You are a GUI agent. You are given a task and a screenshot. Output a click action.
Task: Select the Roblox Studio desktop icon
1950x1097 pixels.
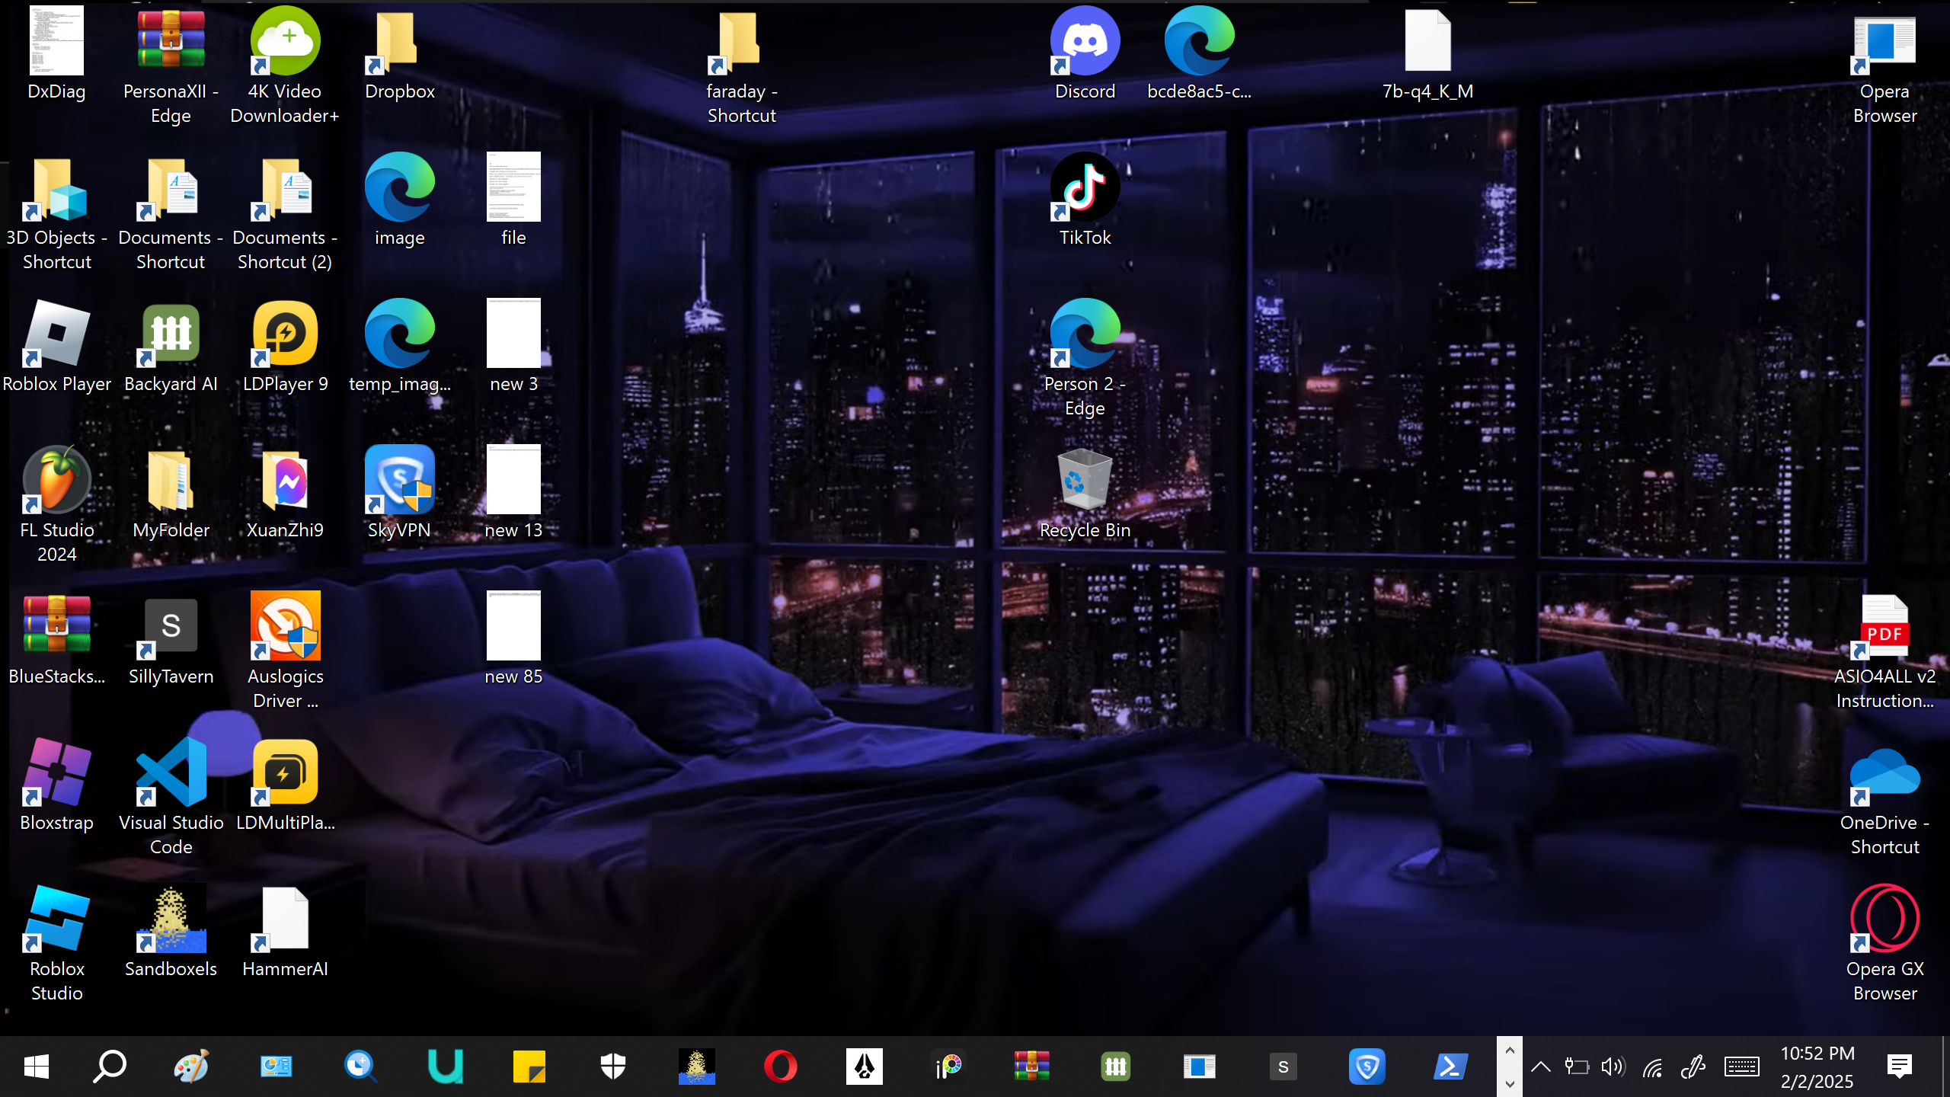coord(56,919)
